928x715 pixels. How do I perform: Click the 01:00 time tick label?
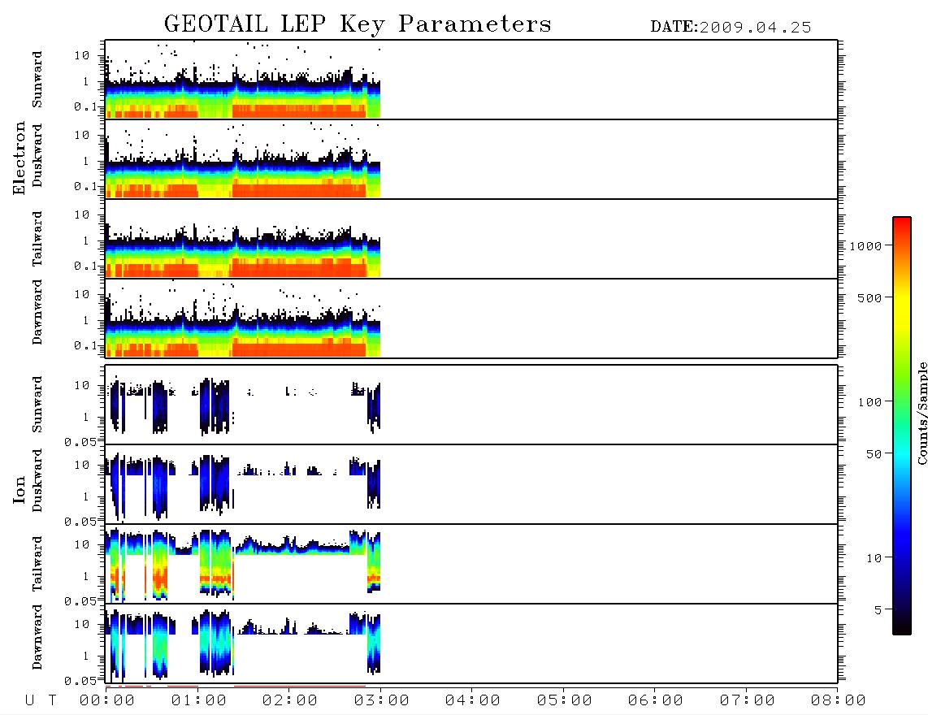tap(199, 700)
